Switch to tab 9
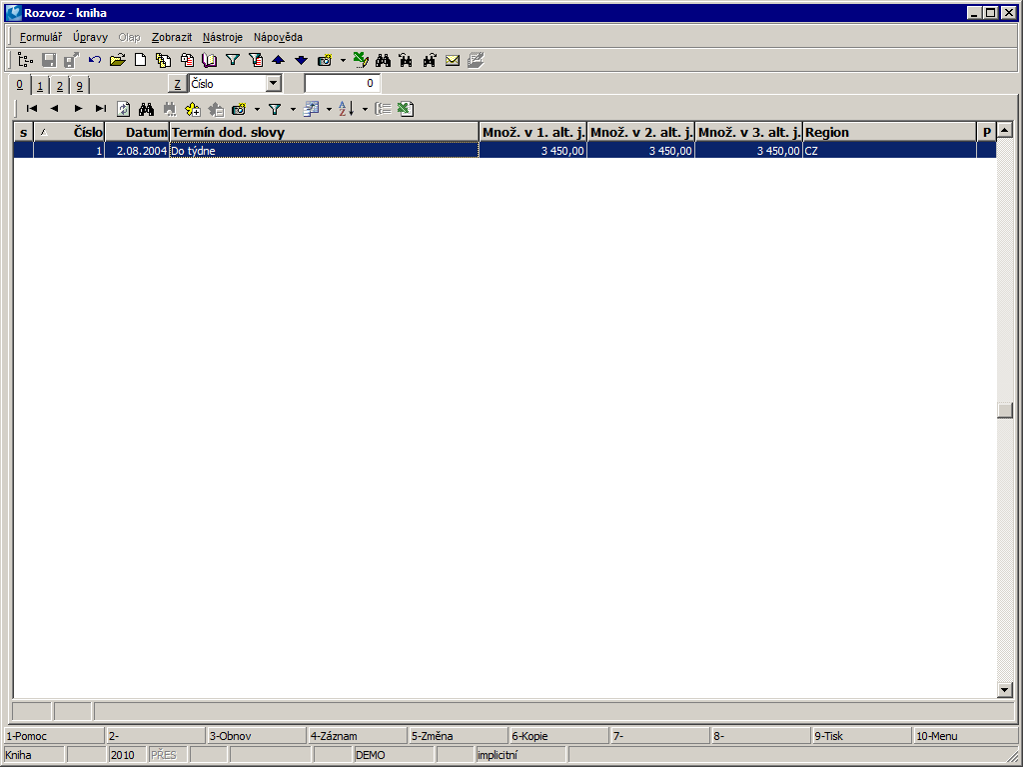The height and width of the screenshot is (767, 1023). (80, 86)
